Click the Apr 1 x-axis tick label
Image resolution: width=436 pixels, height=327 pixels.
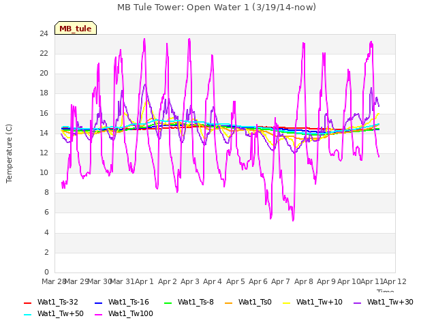[144, 281]
